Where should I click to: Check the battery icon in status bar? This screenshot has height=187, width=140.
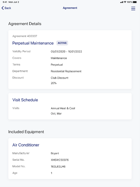tap(135, 2)
